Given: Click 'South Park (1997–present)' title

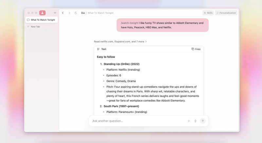Looking at the screenshot, I should [x=121, y=106].
